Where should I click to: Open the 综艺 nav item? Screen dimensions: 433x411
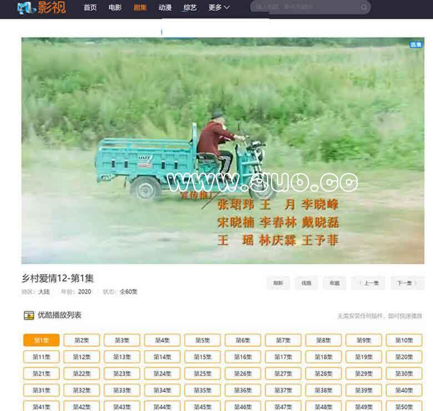pos(190,7)
